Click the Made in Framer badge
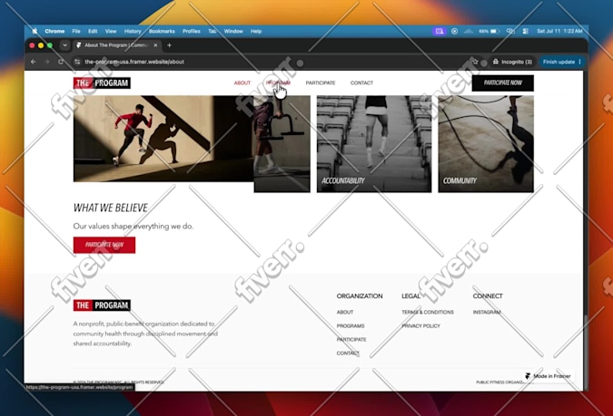Viewport: 613px width, 416px height. coord(549,376)
